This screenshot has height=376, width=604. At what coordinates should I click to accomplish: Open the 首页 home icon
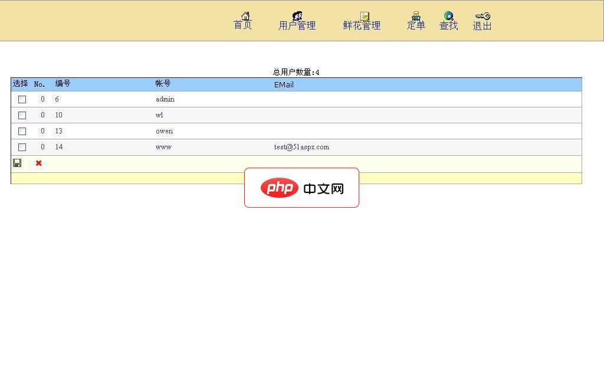(x=244, y=17)
